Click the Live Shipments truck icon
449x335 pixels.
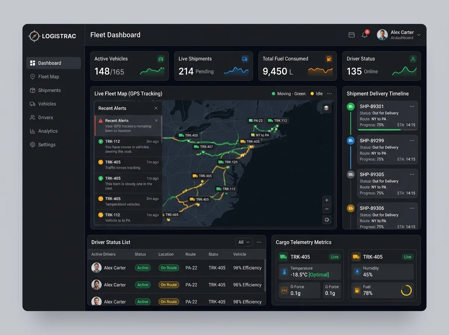[245, 59]
